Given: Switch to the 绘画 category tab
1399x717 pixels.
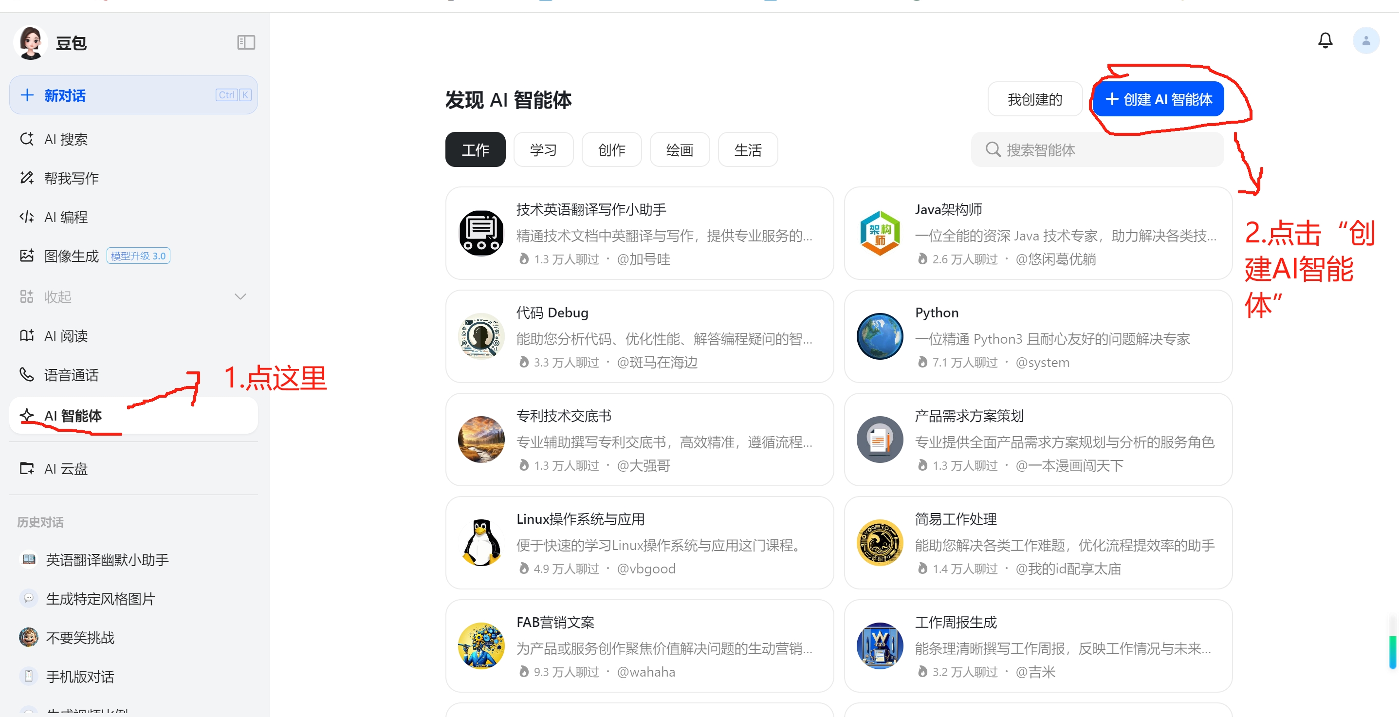Looking at the screenshot, I should [x=680, y=150].
